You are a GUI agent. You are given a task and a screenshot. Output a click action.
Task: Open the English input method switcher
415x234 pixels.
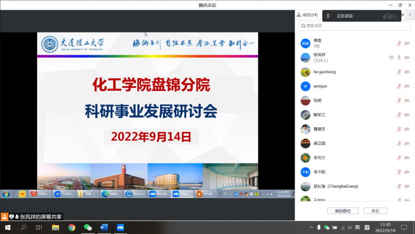357,227
